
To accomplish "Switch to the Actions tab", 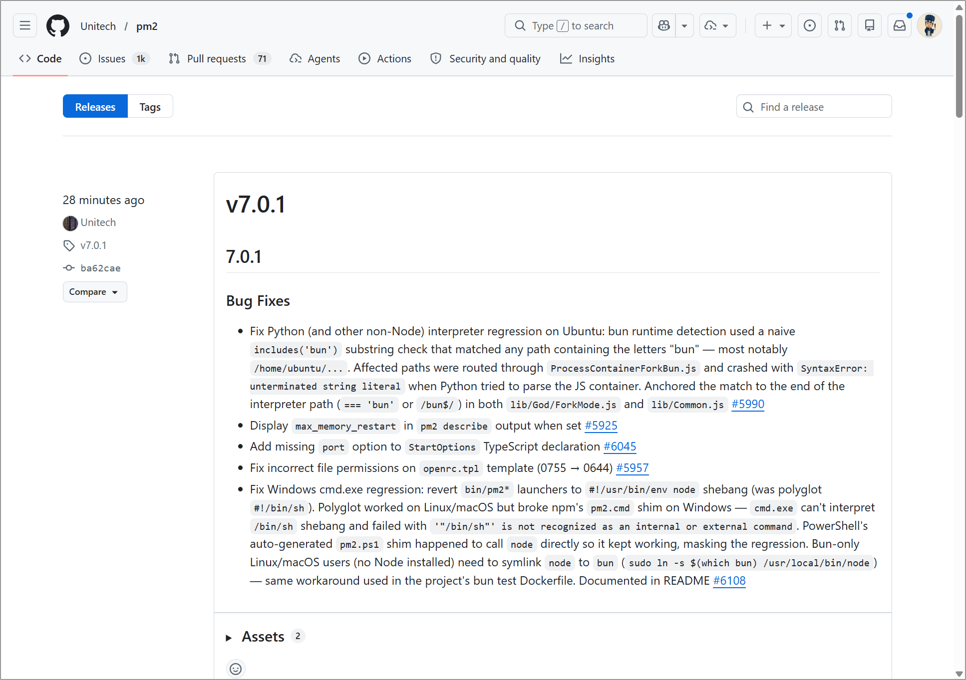I will [385, 59].
